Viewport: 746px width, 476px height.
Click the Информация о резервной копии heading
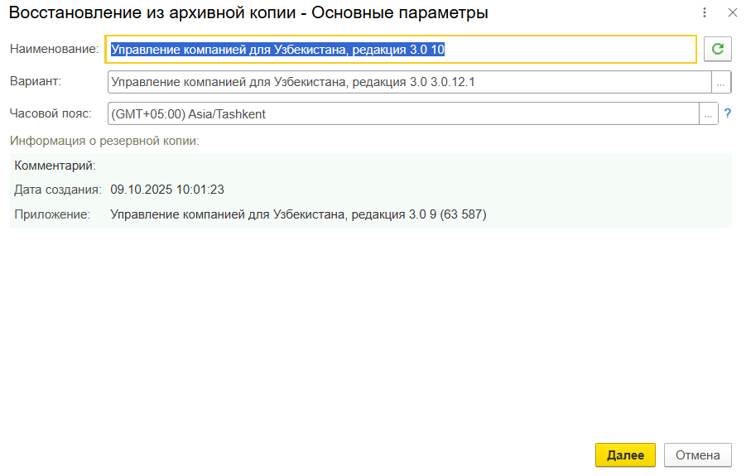[104, 141]
